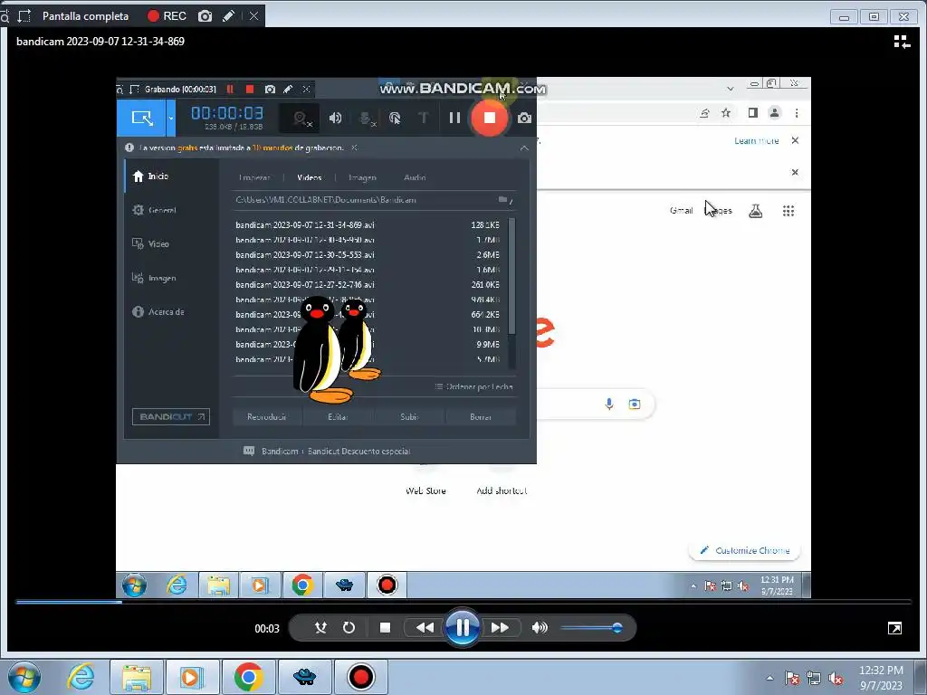Open Ordenar por Fecha sort dropdown in video
Screen dimensions: 927x695
(x=474, y=386)
